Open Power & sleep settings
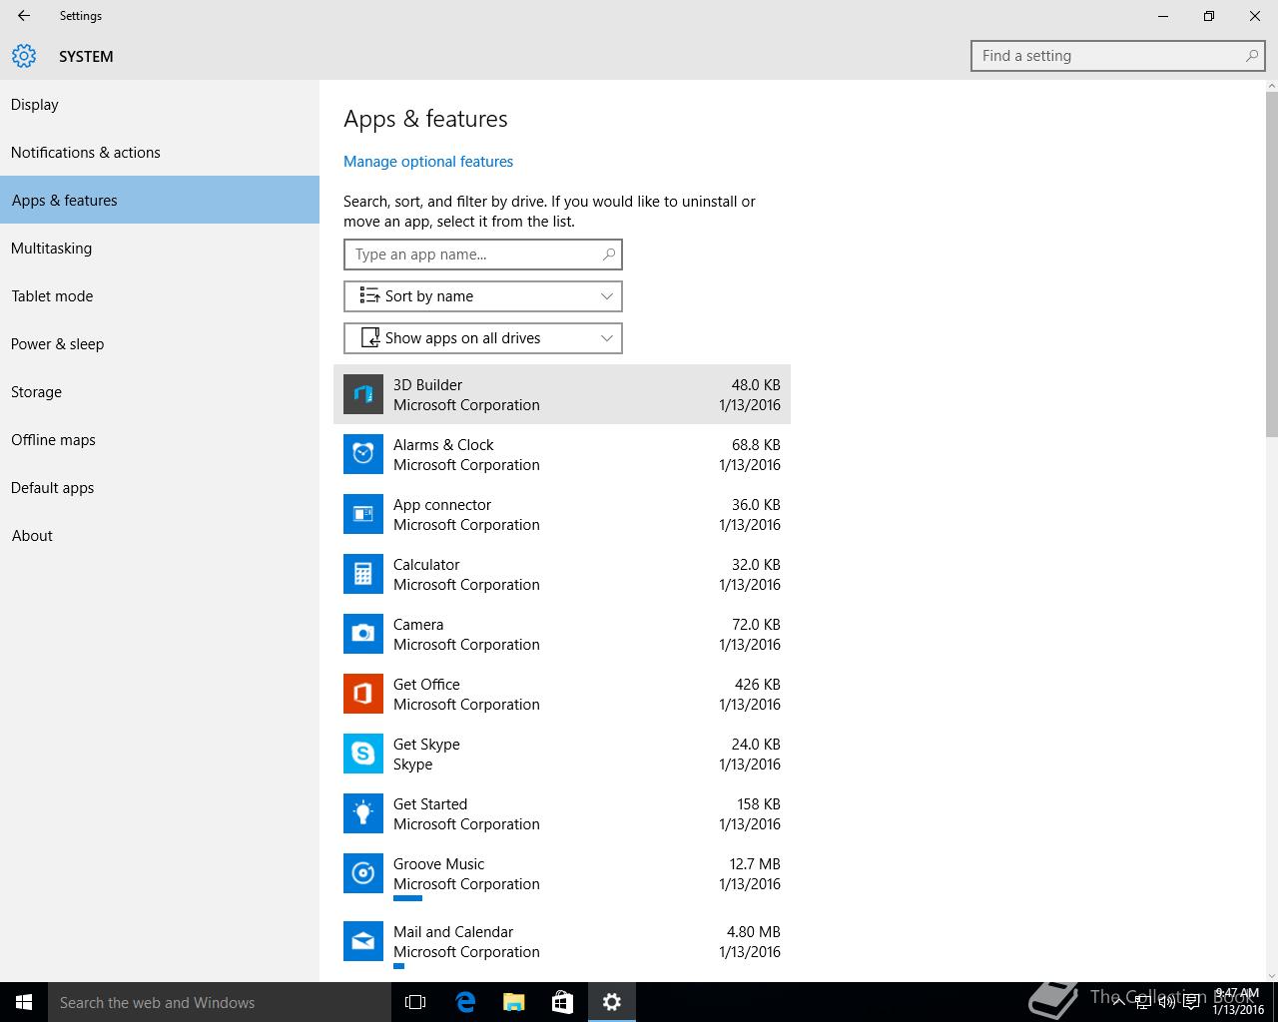This screenshot has width=1278, height=1022. click(160, 343)
